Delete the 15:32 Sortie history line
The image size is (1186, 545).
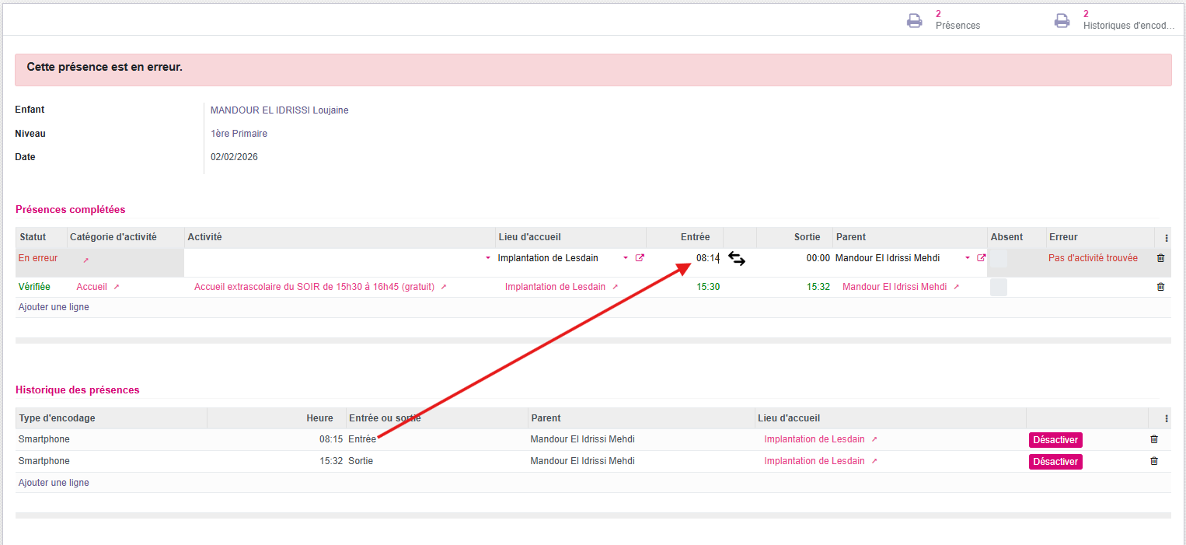[1153, 461]
